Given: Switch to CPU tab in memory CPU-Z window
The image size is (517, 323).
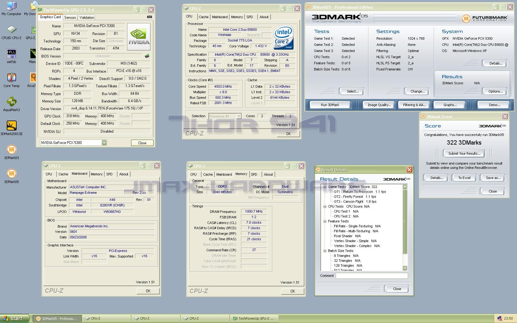Looking at the screenshot, I should click(x=193, y=174).
